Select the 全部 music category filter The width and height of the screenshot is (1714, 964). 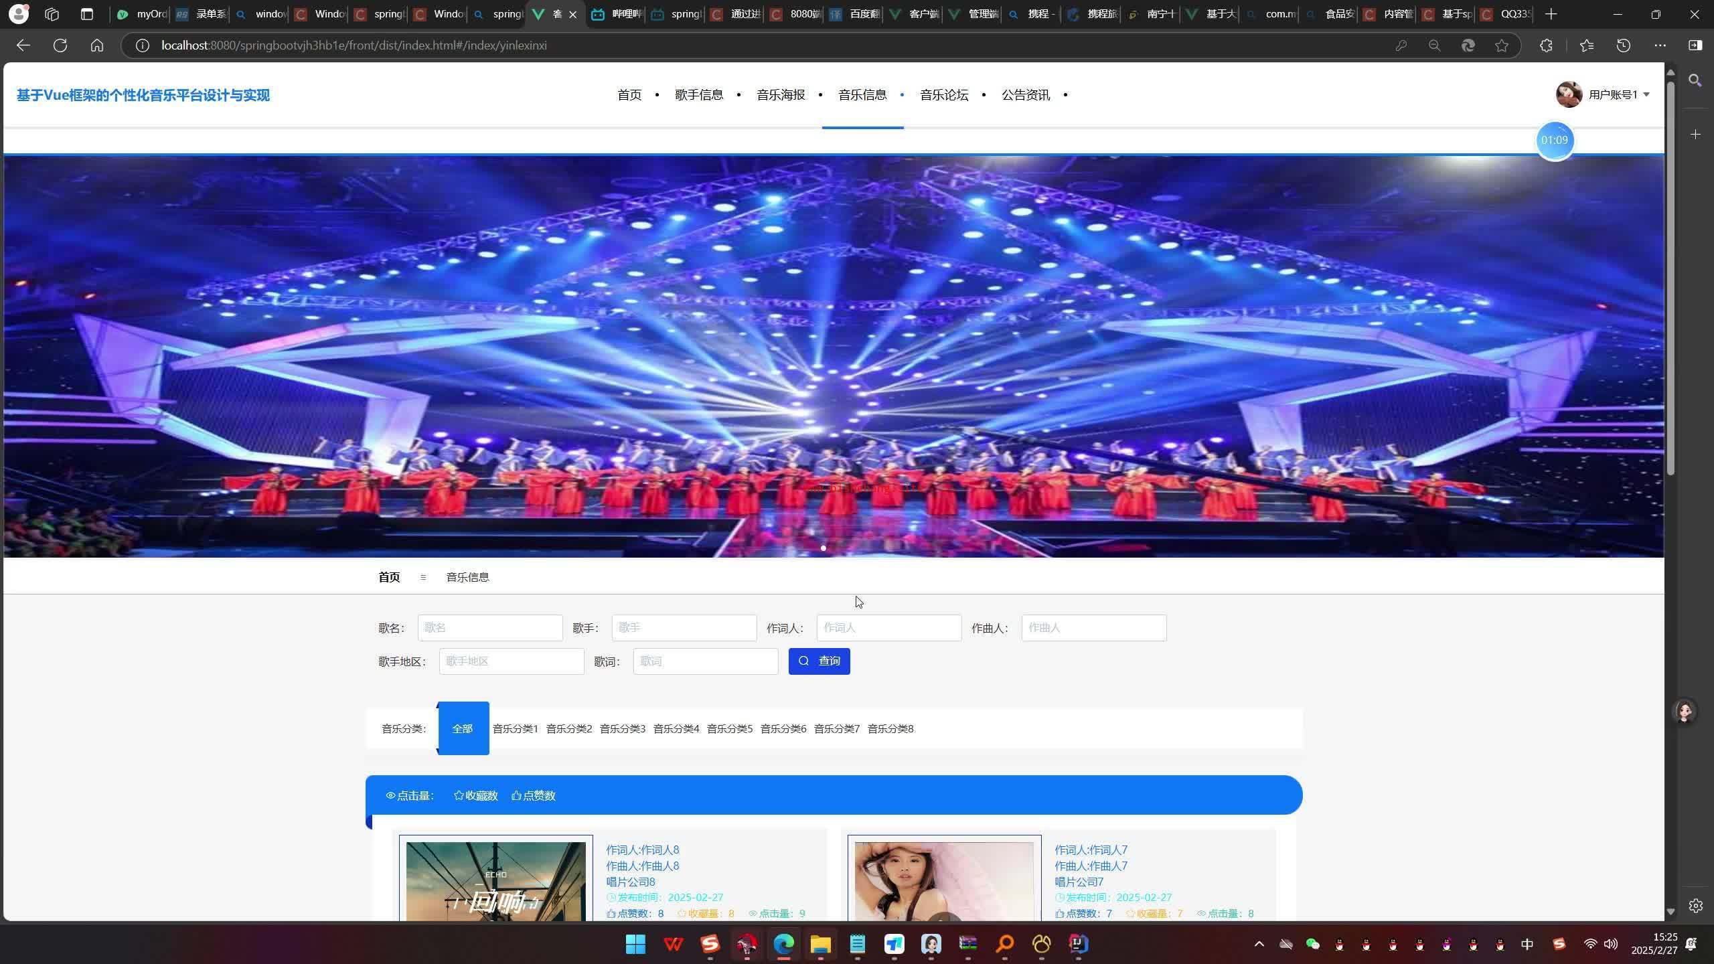click(x=463, y=728)
